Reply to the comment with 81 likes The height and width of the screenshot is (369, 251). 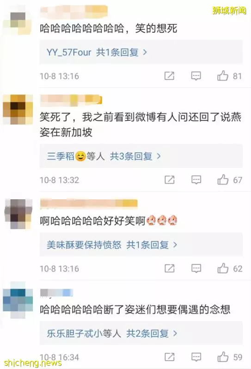click(196, 76)
